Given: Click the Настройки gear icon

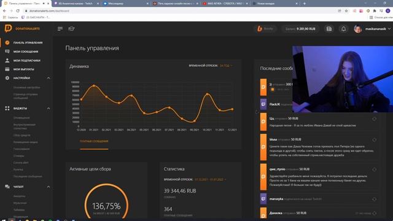Looking at the screenshot, I should tap(7, 78).
